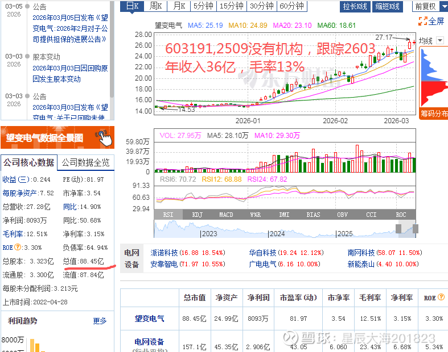Screen dimensions: 448x352
Task: Click the 电网设备 sector label
Action: point(131,258)
